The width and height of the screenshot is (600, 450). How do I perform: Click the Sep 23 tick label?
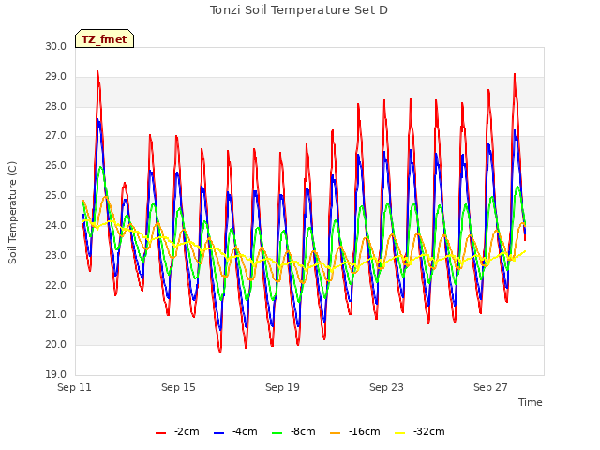386,387
